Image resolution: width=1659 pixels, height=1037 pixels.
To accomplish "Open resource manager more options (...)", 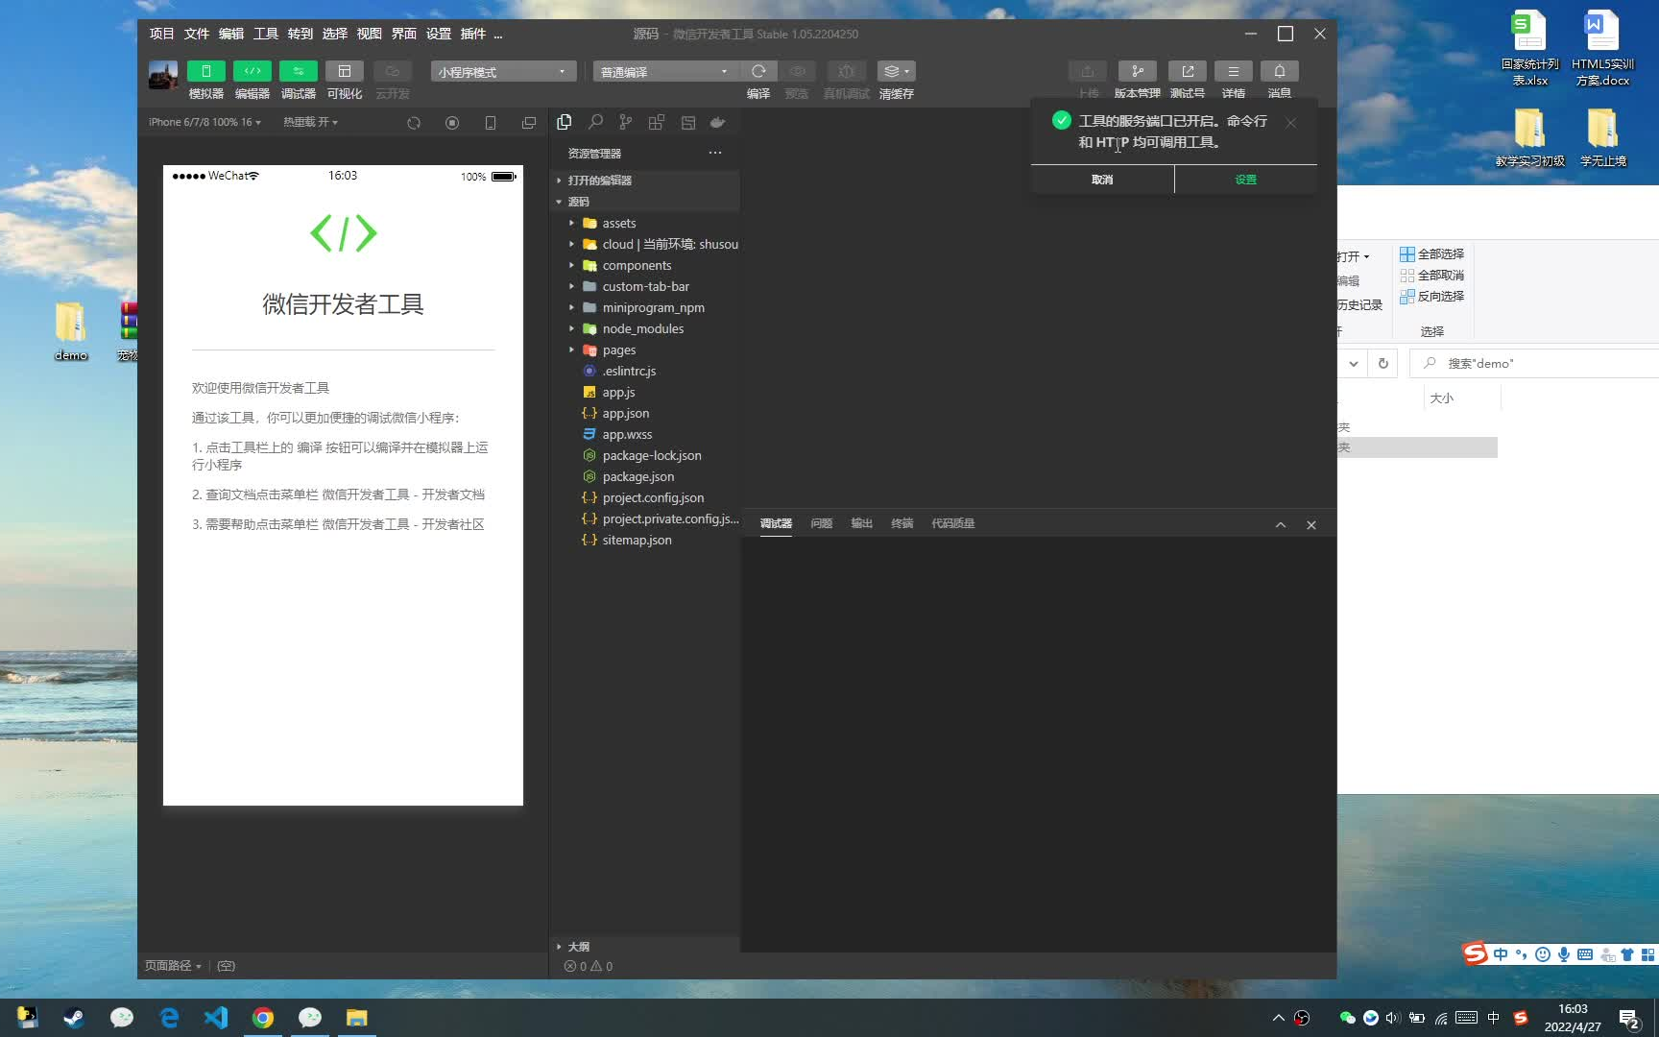I will click(715, 153).
